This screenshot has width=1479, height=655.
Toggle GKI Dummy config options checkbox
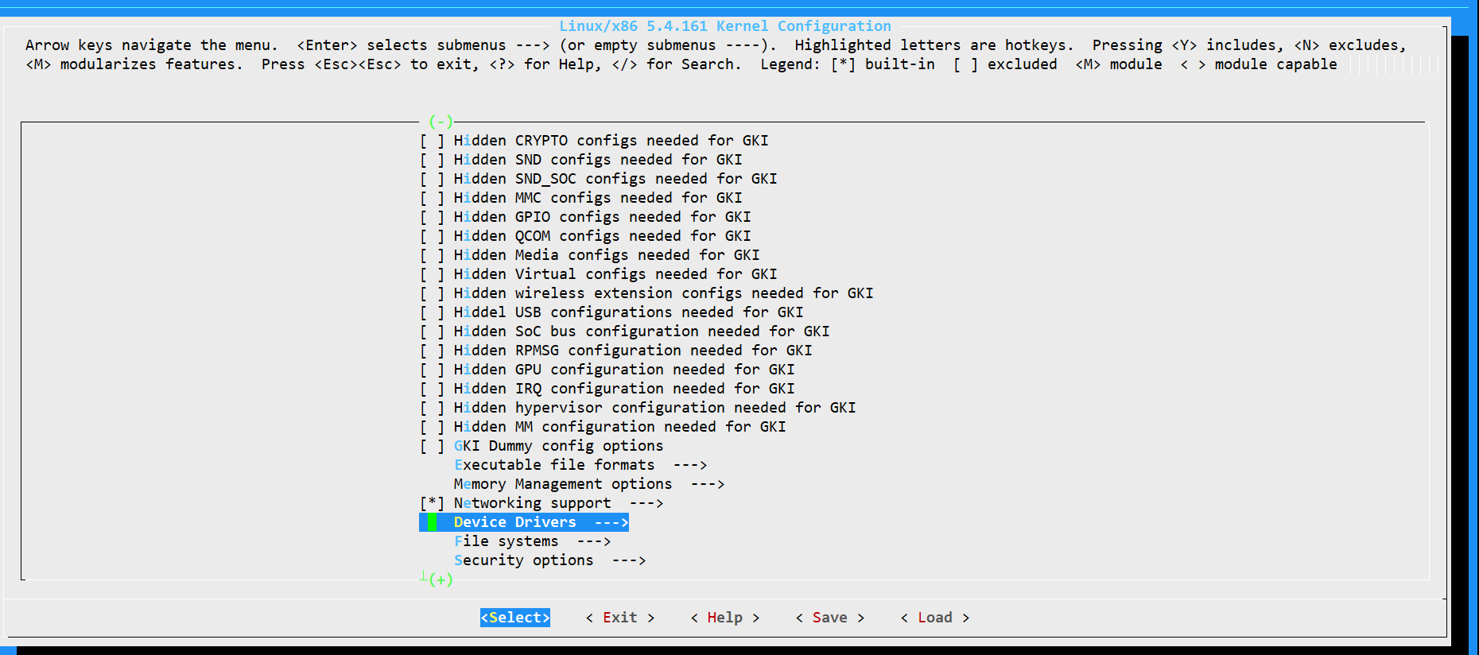[x=432, y=446]
